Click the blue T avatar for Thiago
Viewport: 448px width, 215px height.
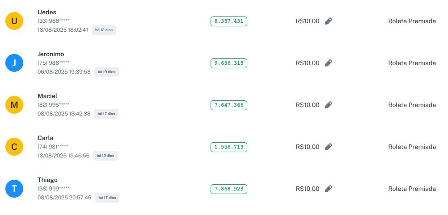(x=14, y=189)
